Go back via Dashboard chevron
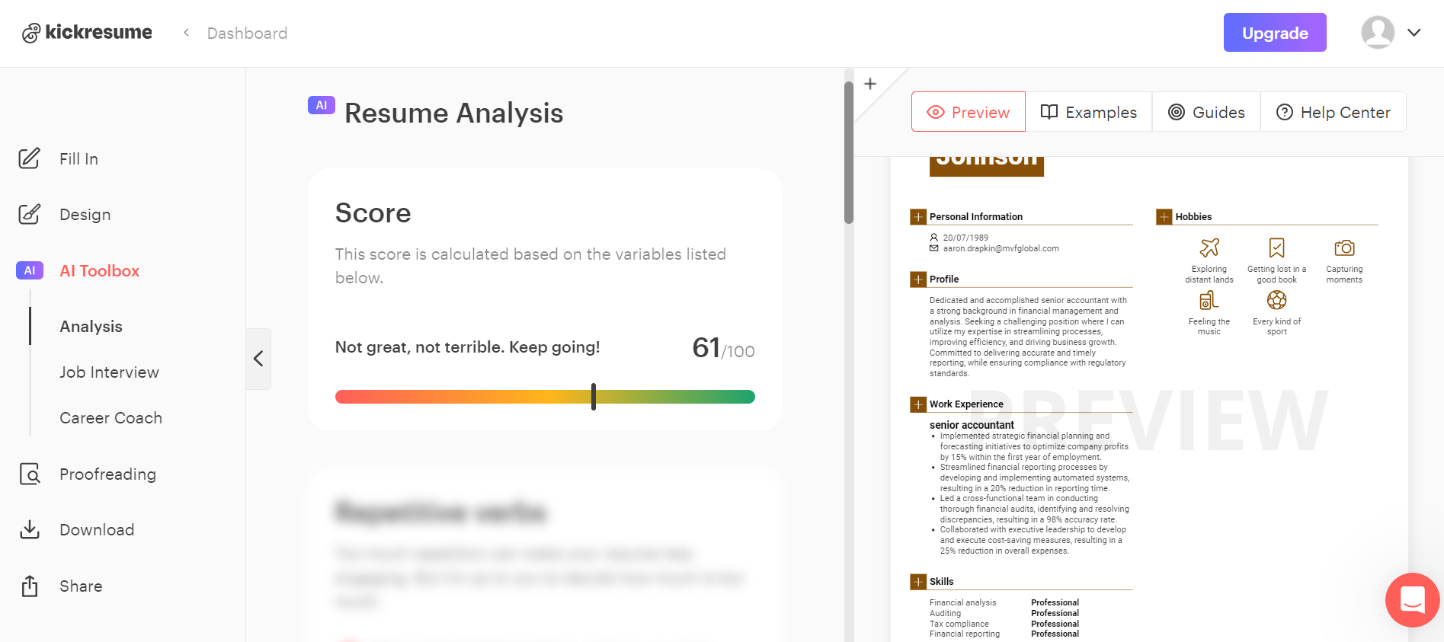The width and height of the screenshot is (1444, 642). point(186,33)
